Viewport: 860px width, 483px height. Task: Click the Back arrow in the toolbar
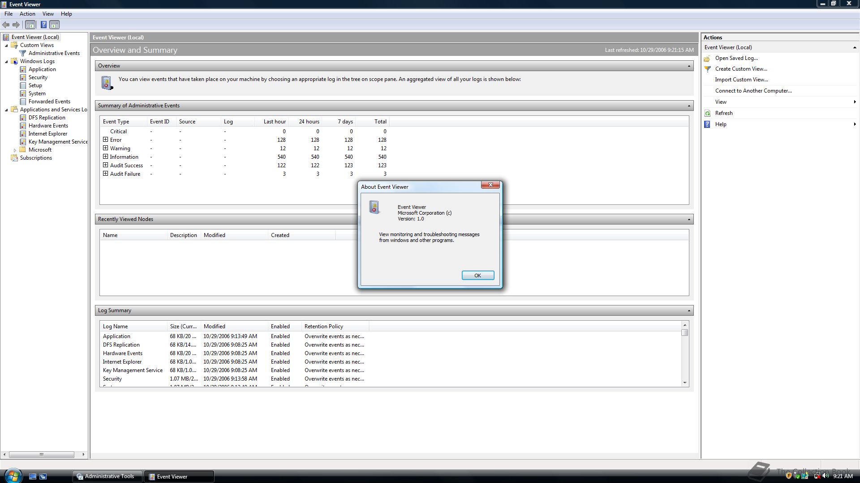6,25
